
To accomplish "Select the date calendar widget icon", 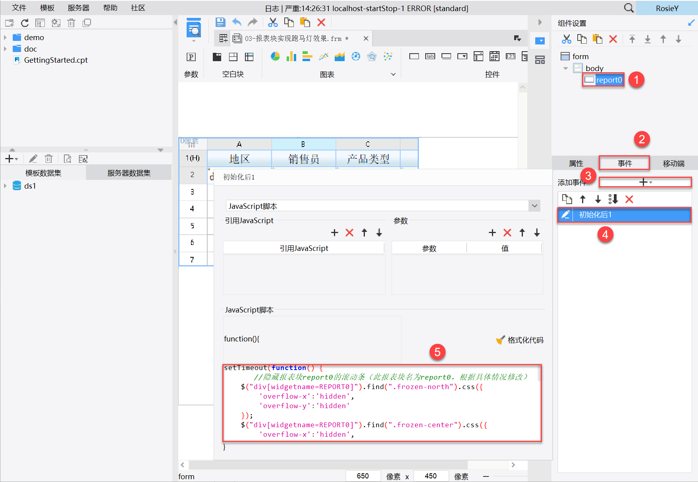I will pos(494,56).
